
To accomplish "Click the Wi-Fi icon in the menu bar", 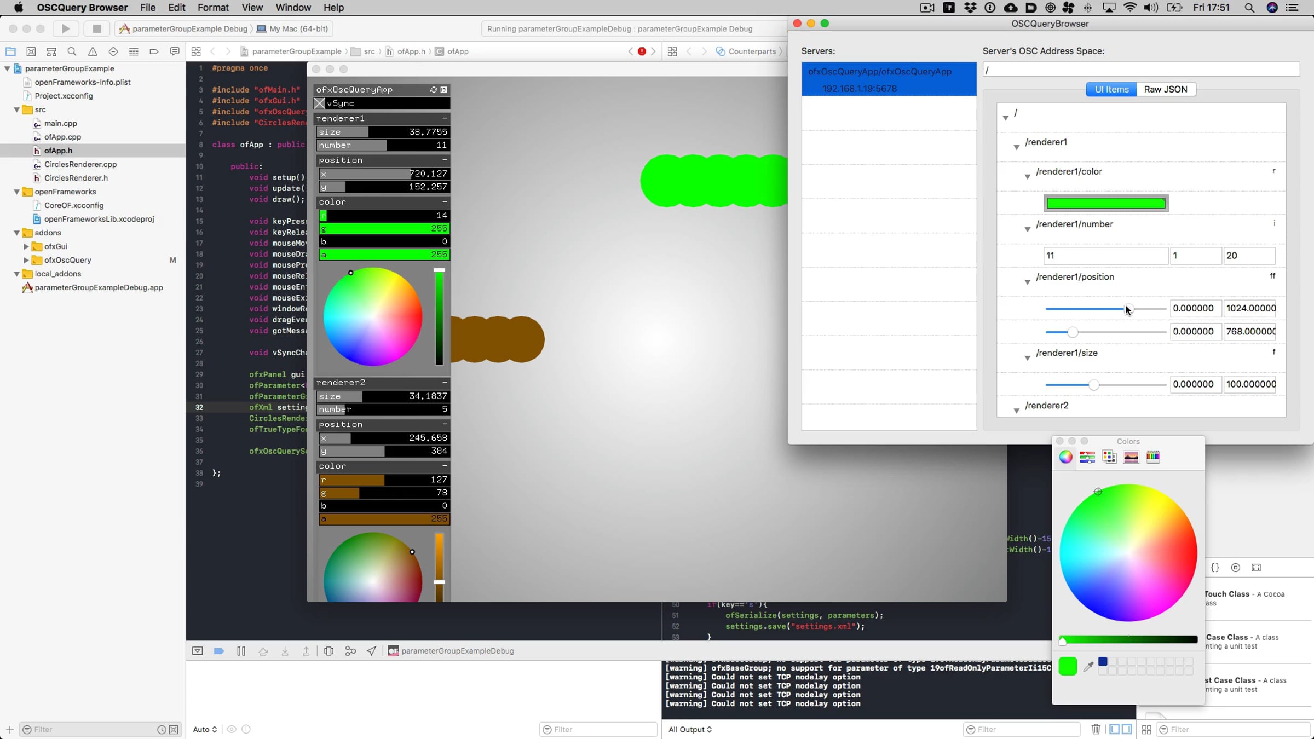I will (1129, 8).
